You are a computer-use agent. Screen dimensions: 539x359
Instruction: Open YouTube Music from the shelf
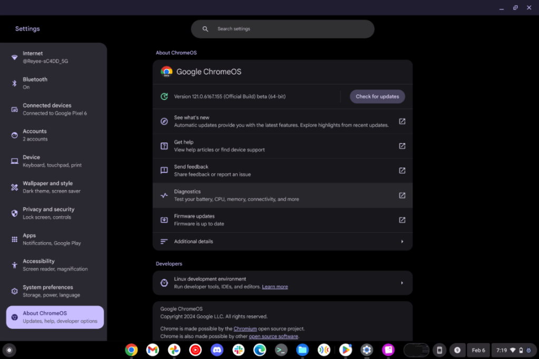point(195,350)
